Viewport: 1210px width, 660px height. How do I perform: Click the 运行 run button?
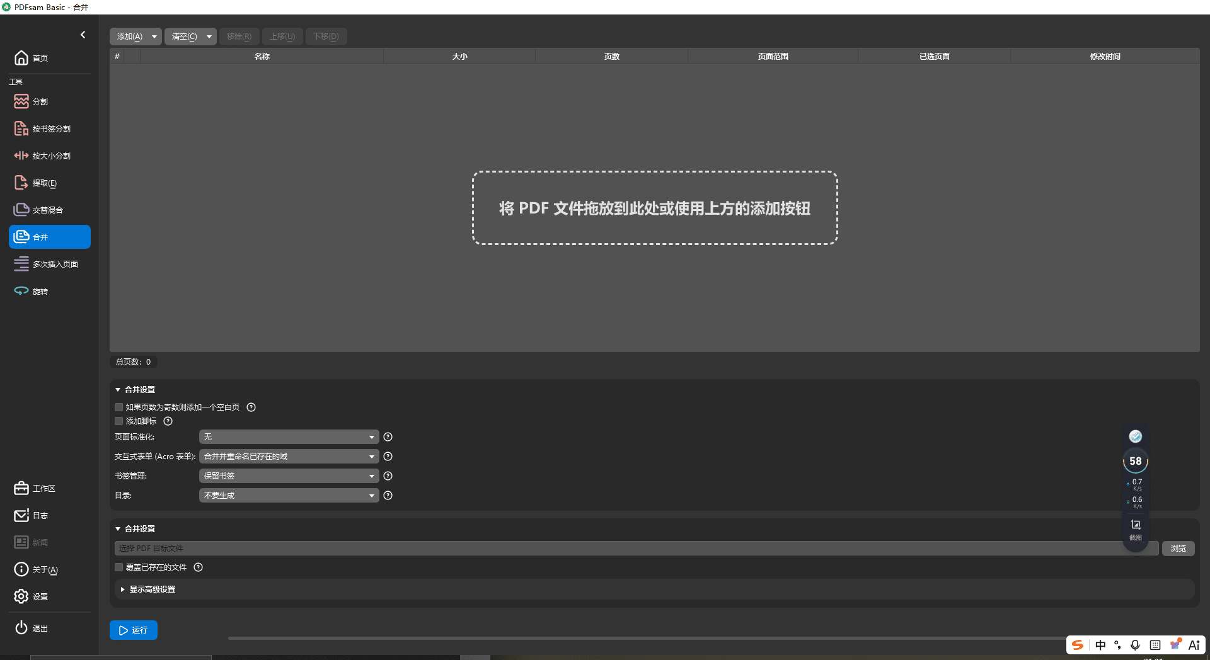pyautogui.click(x=133, y=630)
